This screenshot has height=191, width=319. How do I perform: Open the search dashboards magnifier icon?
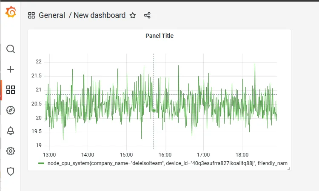pyautogui.click(x=11, y=49)
